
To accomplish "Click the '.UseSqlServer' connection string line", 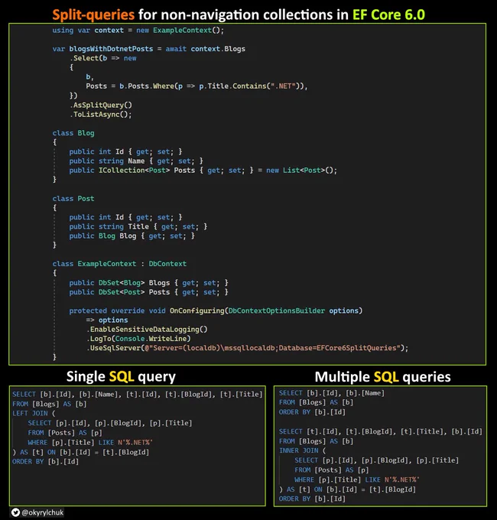I will click(247, 348).
